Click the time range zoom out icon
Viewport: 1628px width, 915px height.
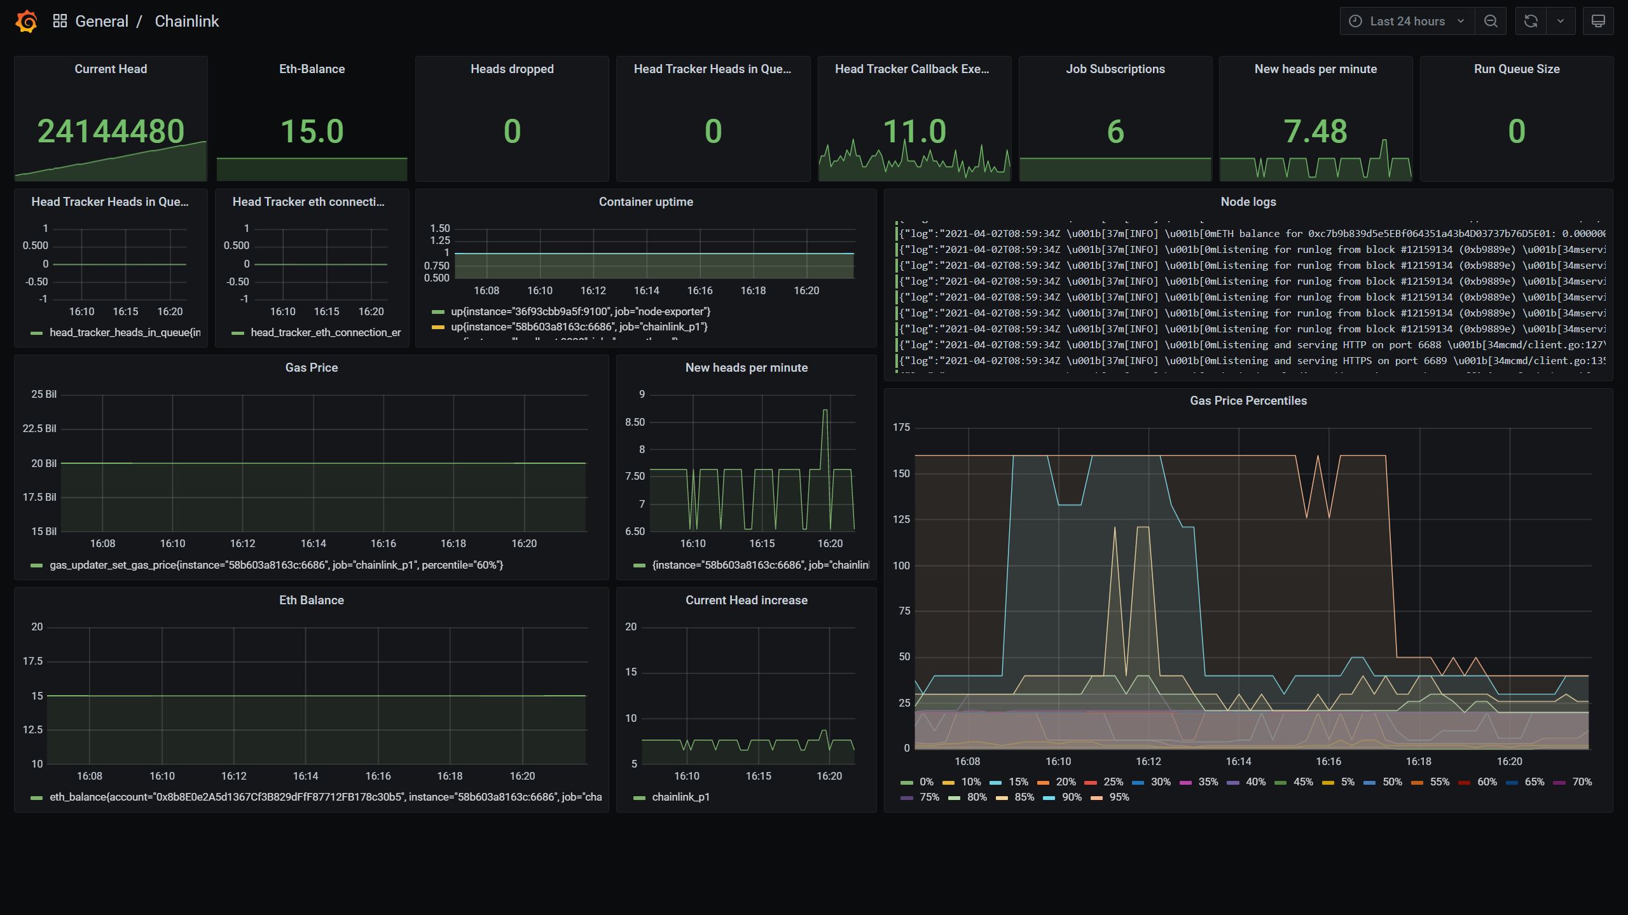point(1493,20)
